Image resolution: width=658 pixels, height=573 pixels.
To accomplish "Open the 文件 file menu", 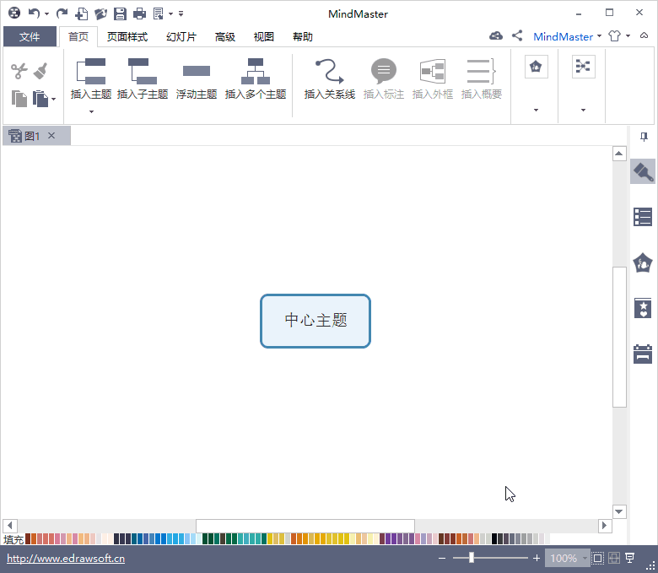I will (30, 36).
